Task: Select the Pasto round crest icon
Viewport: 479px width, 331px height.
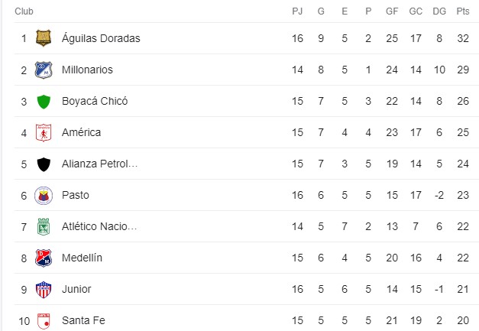Action: point(44,196)
